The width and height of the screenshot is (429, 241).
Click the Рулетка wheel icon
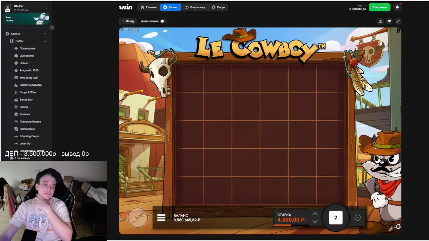tap(16, 114)
